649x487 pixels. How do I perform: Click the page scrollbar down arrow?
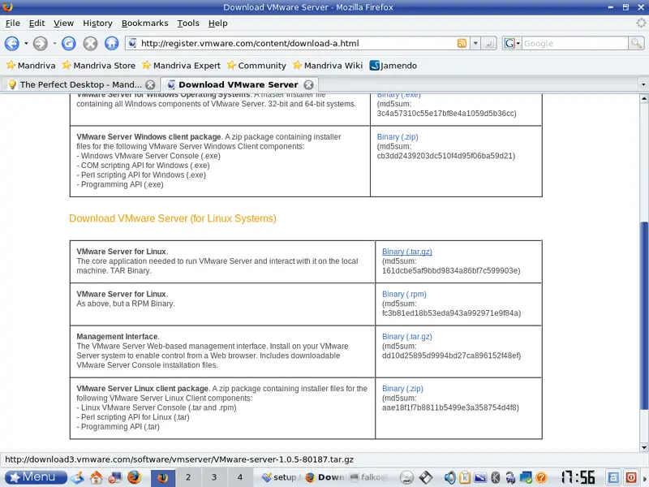pyautogui.click(x=643, y=447)
